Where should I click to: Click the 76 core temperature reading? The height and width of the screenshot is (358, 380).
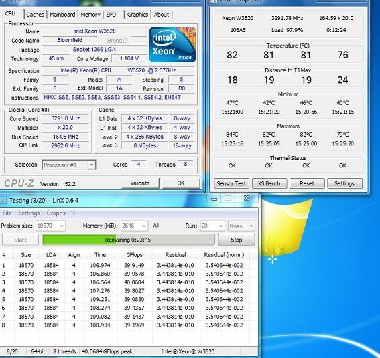342,55
